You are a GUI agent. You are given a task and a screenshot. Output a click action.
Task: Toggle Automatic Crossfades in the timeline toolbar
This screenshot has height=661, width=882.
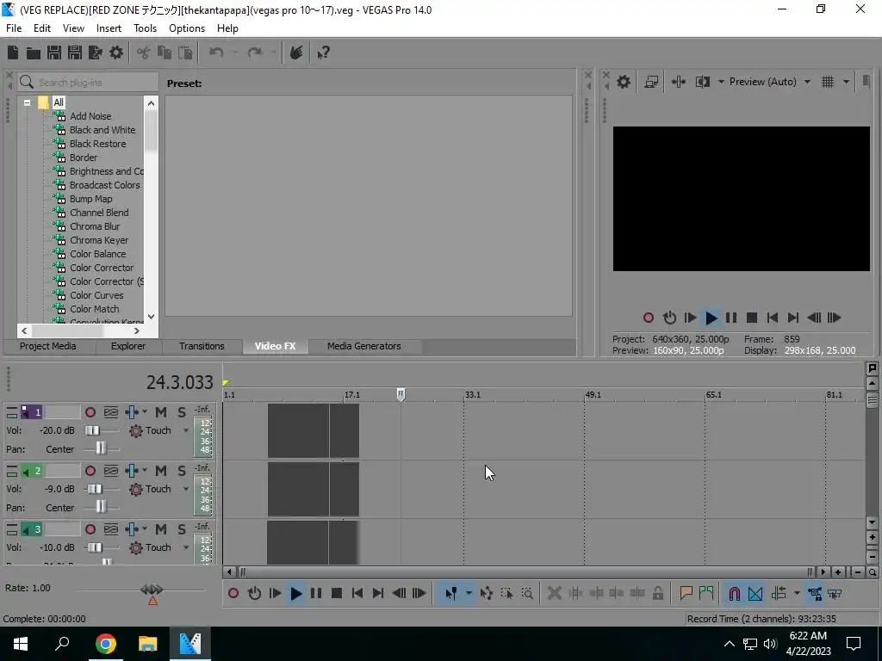pyautogui.click(x=755, y=593)
